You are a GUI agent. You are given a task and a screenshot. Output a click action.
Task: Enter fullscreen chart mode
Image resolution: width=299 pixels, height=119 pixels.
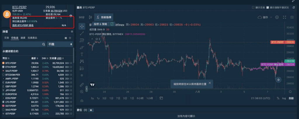(x=284, y=17)
